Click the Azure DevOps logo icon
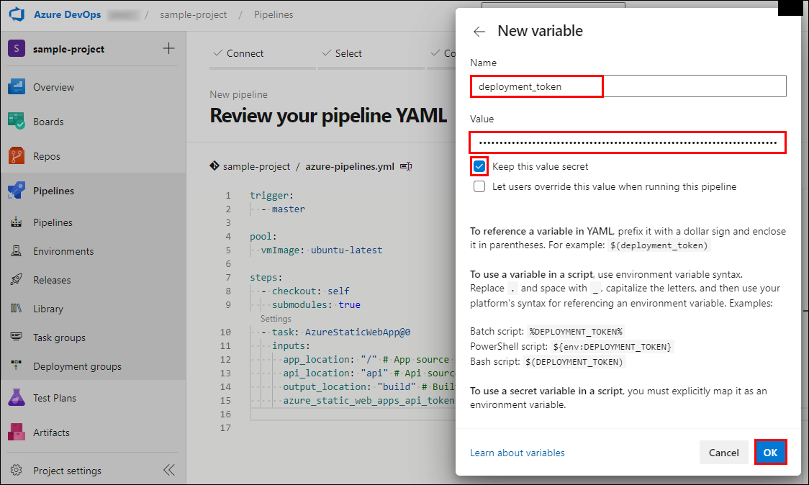Image resolution: width=809 pixels, height=485 pixels. tap(17, 14)
